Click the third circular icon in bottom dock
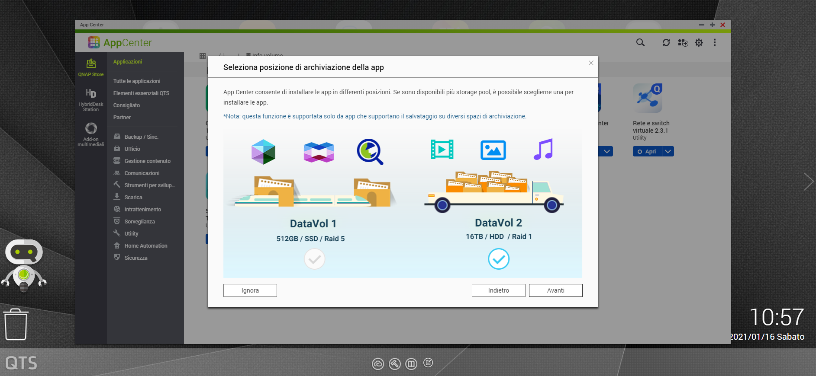 (x=411, y=364)
